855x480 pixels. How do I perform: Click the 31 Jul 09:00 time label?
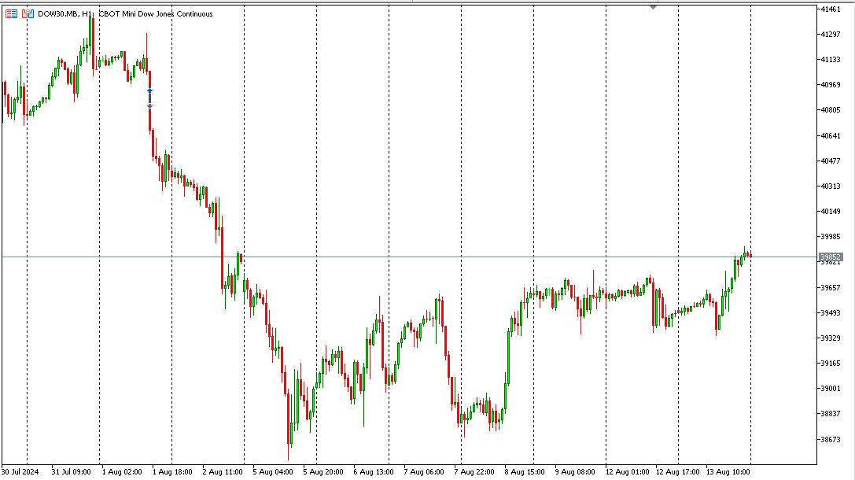pyautogui.click(x=71, y=472)
